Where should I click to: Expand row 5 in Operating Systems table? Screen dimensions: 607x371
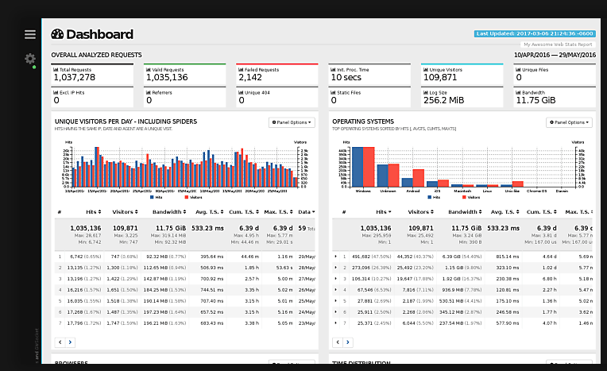[x=336, y=301]
